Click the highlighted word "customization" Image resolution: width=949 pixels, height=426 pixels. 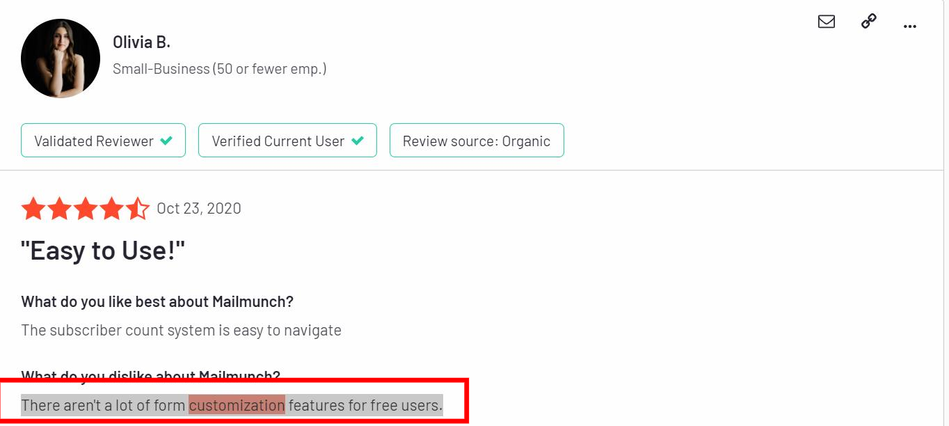237,404
